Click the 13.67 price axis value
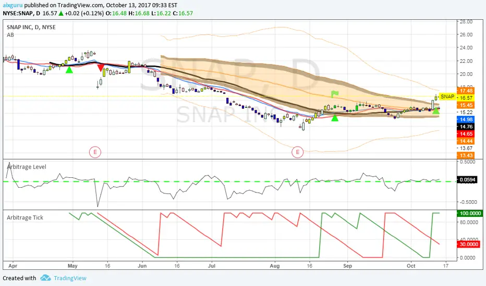The height and width of the screenshot is (286, 486). [466, 148]
